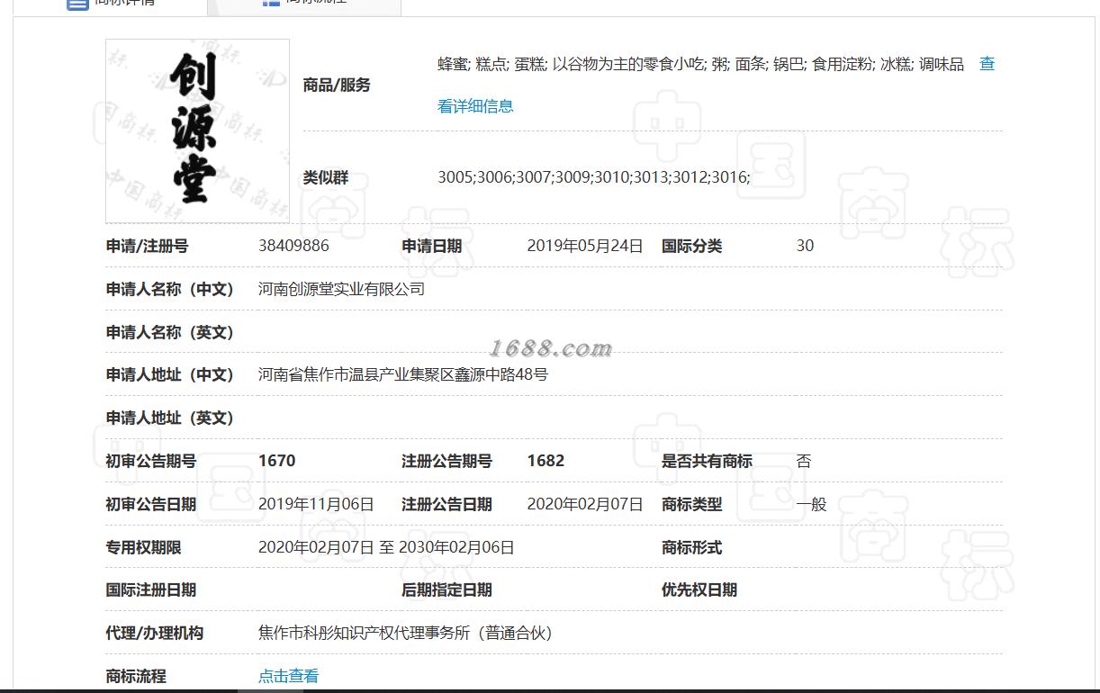Viewport: 1100px width, 693px height.
Task: Click the 创源堂 trademark image
Action: pos(198,131)
